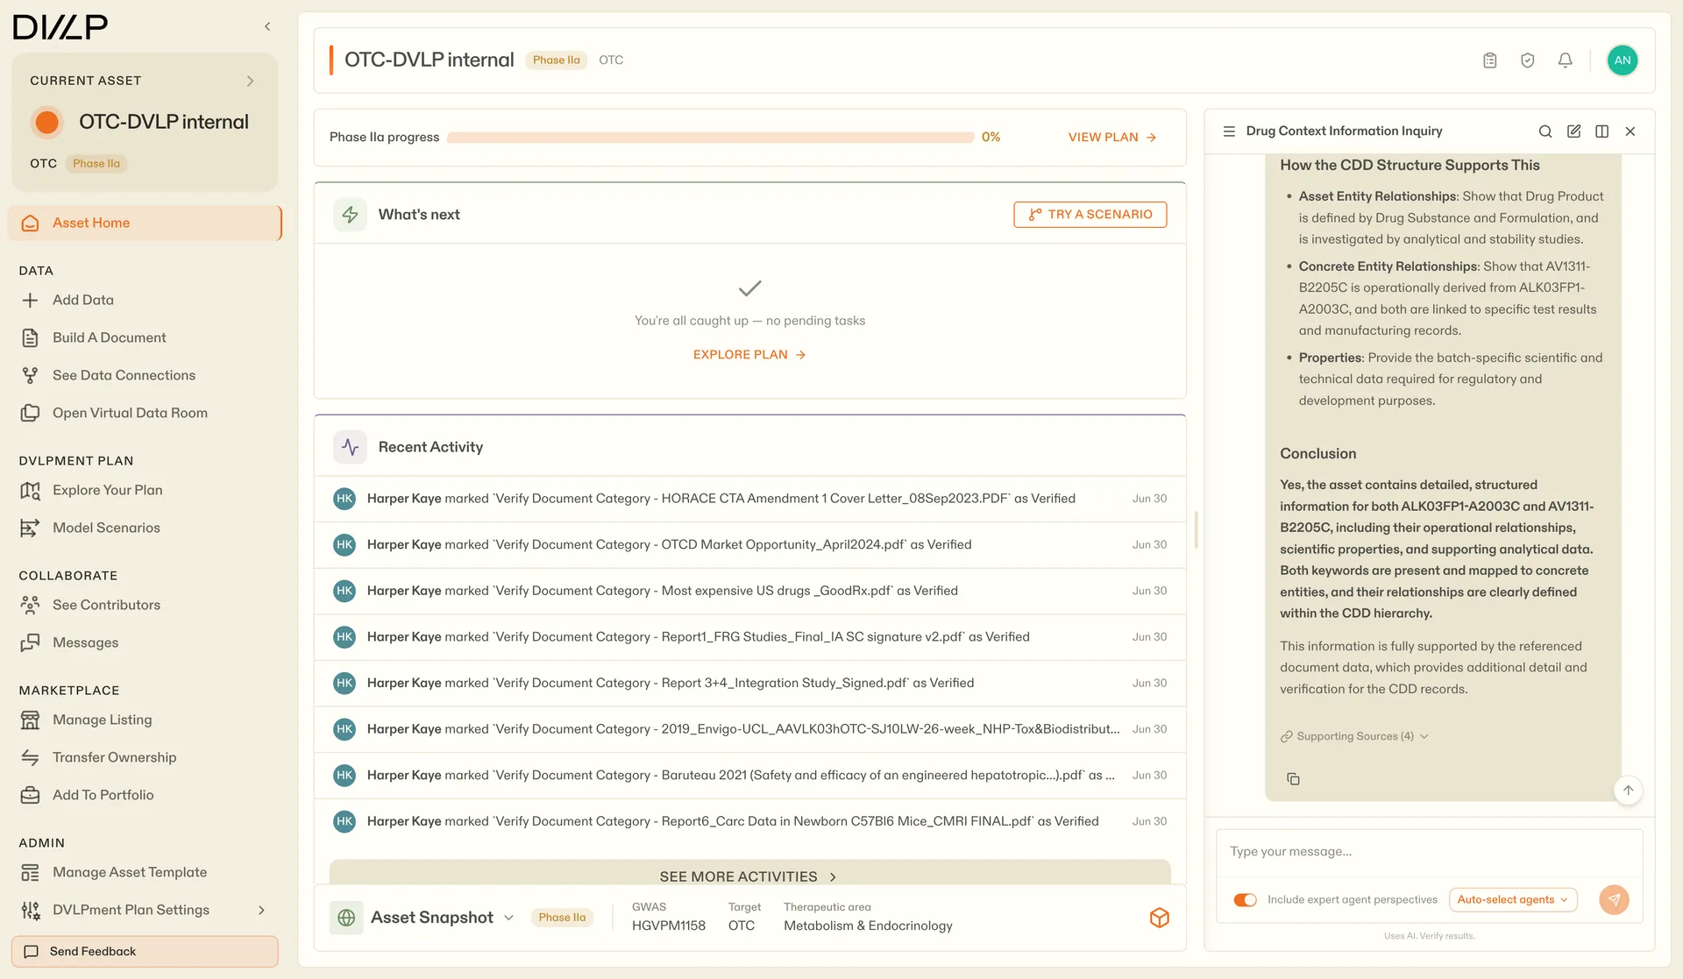Click the orange asset circle icon
Image resolution: width=1683 pixels, height=979 pixels.
click(46, 122)
